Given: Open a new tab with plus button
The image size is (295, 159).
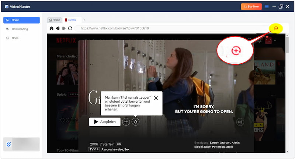Looking at the screenshot, I should [x=84, y=20].
